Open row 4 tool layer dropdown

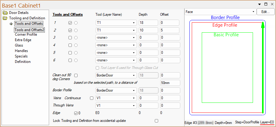click(116, 45)
